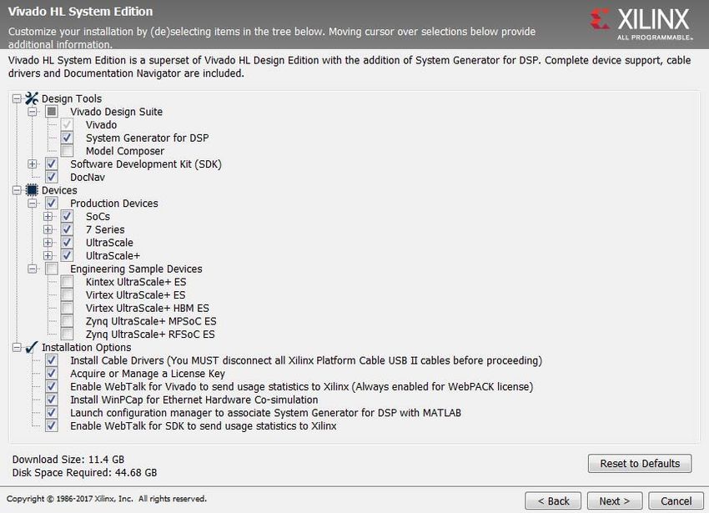The height and width of the screenshot is (513, 709).
Task: Uncheck the SoCs devices checkbox
Action: point(68,216)
